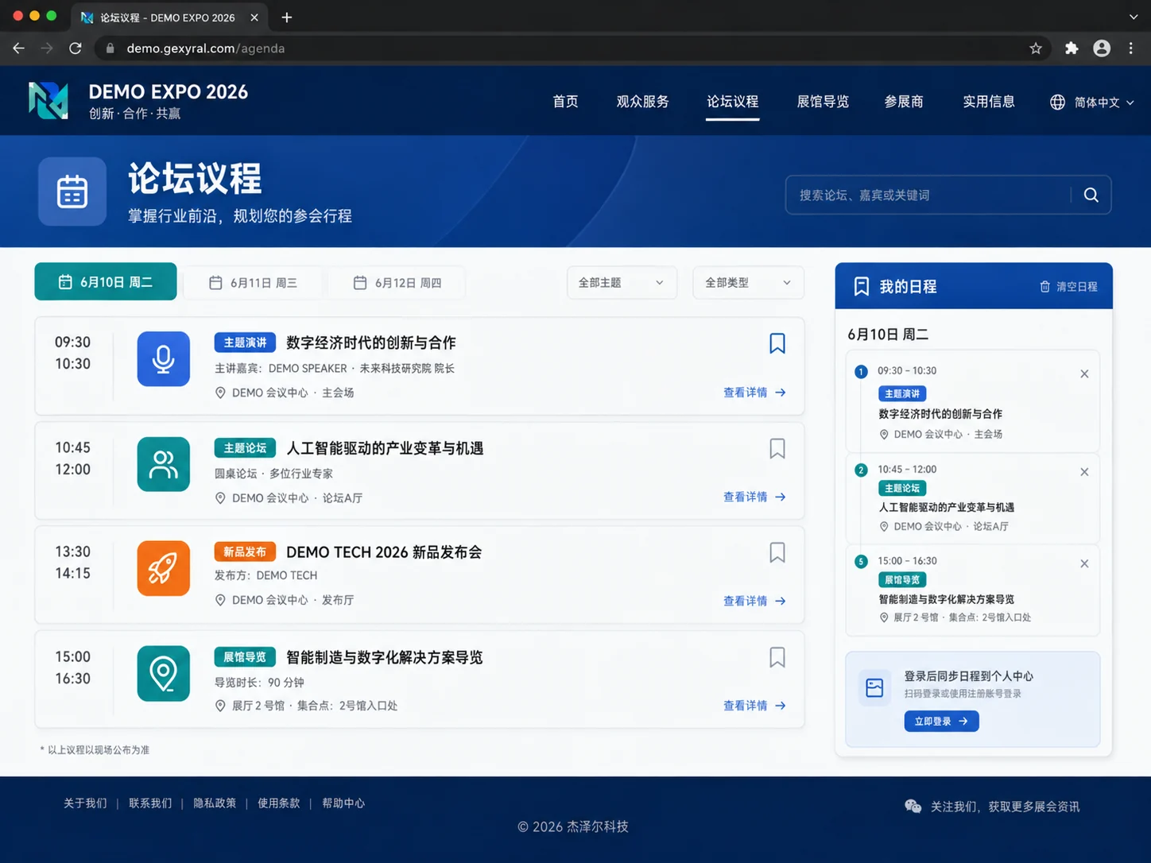Open browser extensions puzzle icon
This screenshot has width=1151, height=863.
pyautogui.click(x=1072, y=48)
